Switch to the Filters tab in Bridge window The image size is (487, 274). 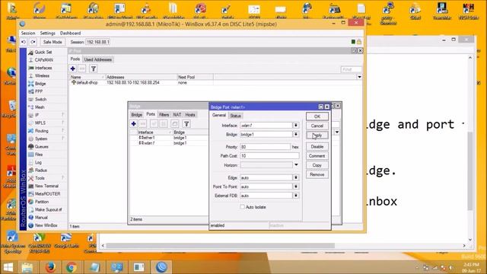pyautogui.click(x=164, y=115)
